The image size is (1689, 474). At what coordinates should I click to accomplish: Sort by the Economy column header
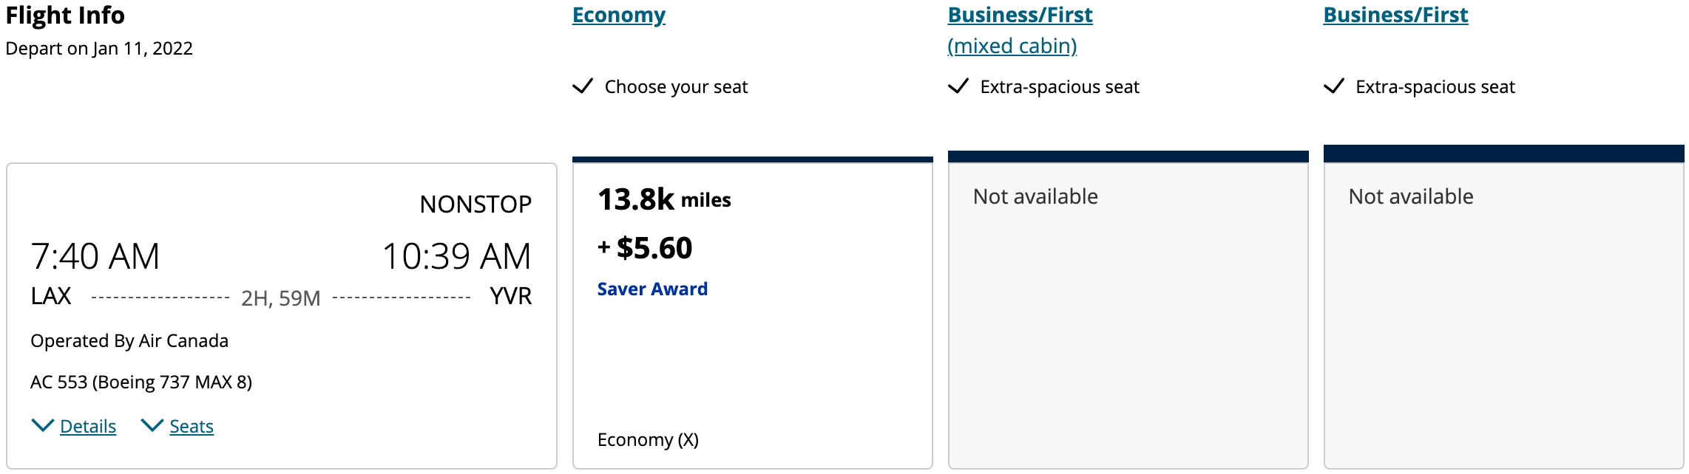tap(619, 16)
